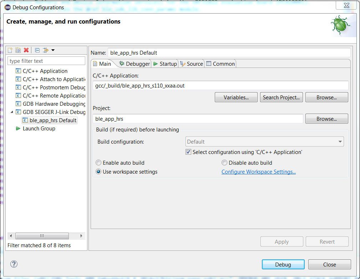Click the Close button
The image size is (360, 279).
pyautogui.click(x=329, y=264)
